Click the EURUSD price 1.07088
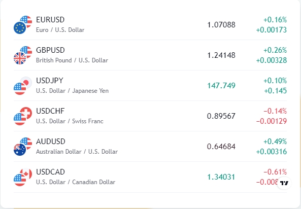301x209 pixels. pyautogui.click(x=221, y=25)
